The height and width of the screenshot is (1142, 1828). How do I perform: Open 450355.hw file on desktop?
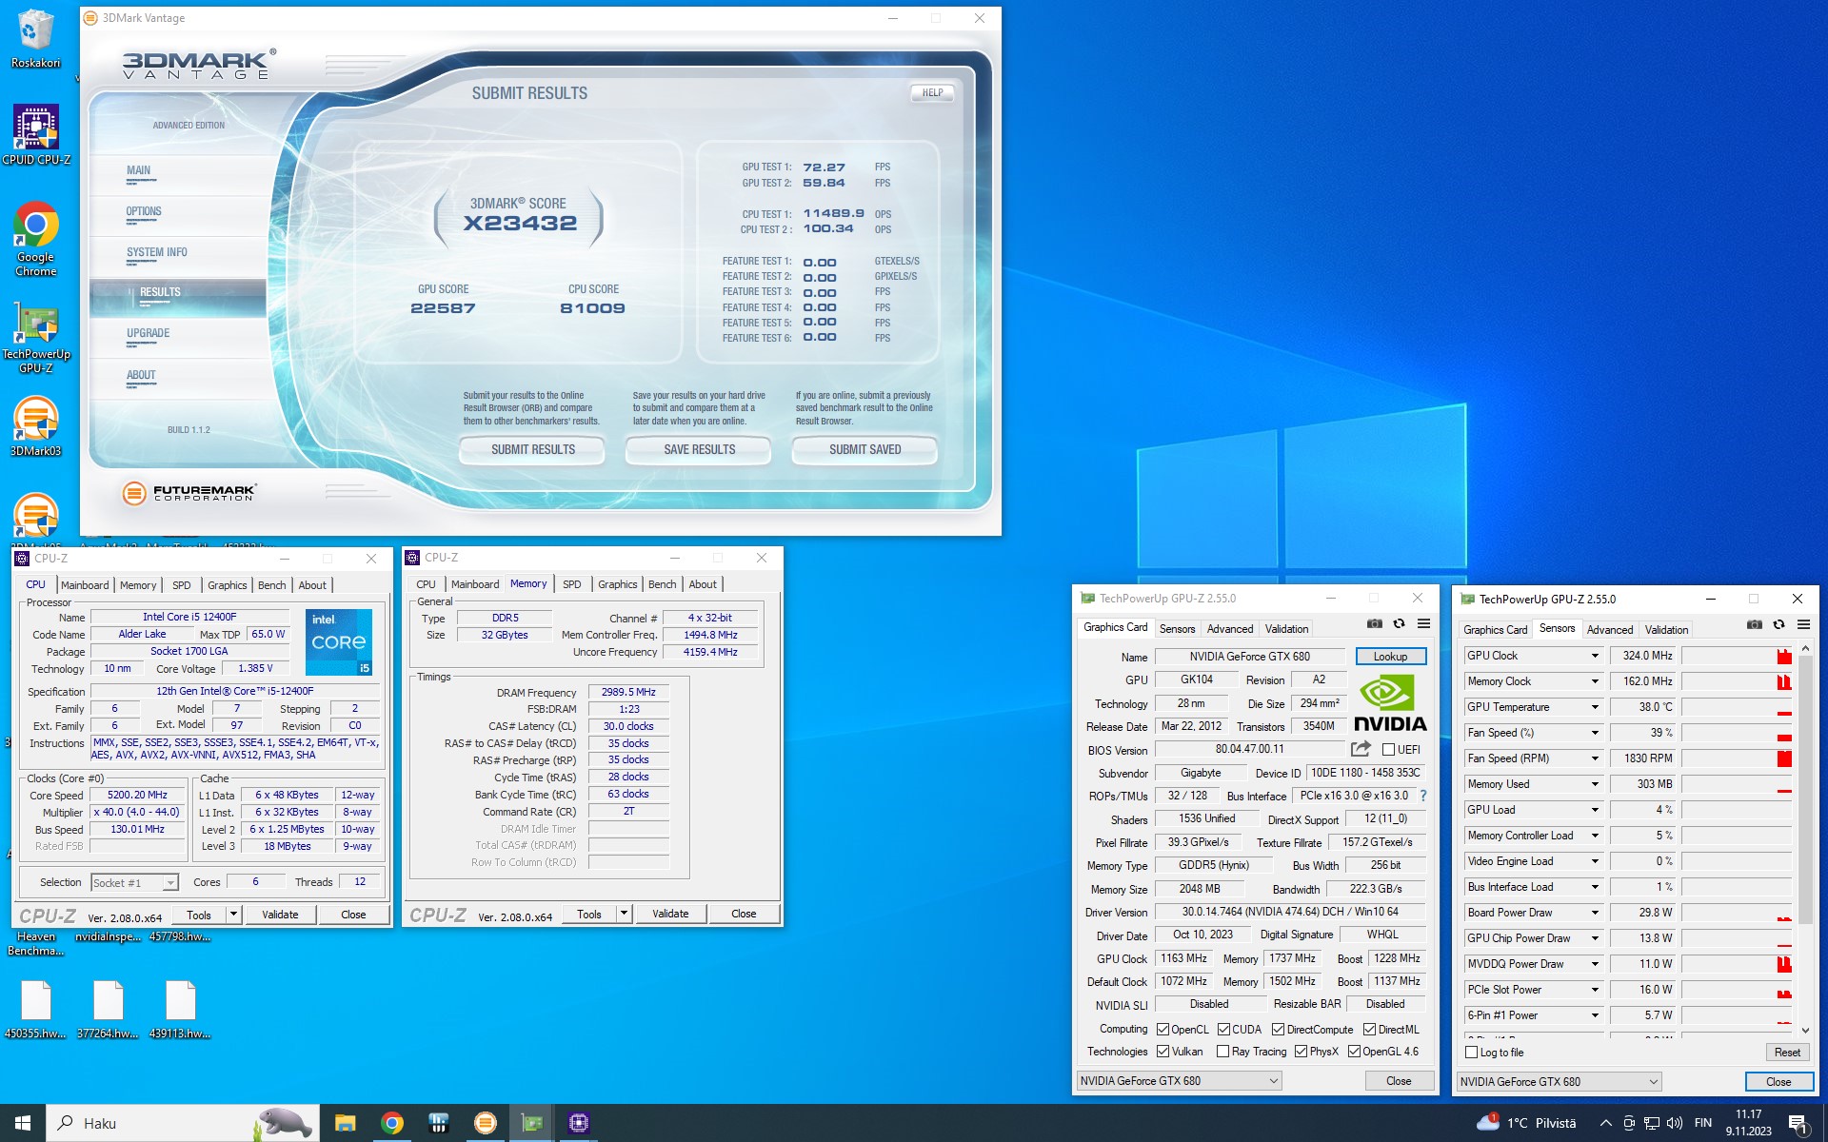35,1010
